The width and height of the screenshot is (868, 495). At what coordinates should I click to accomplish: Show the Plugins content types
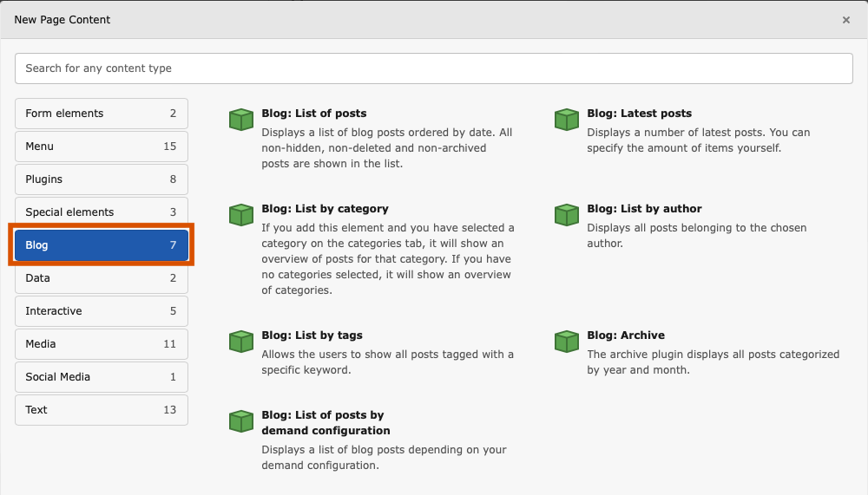click(102, 179)
